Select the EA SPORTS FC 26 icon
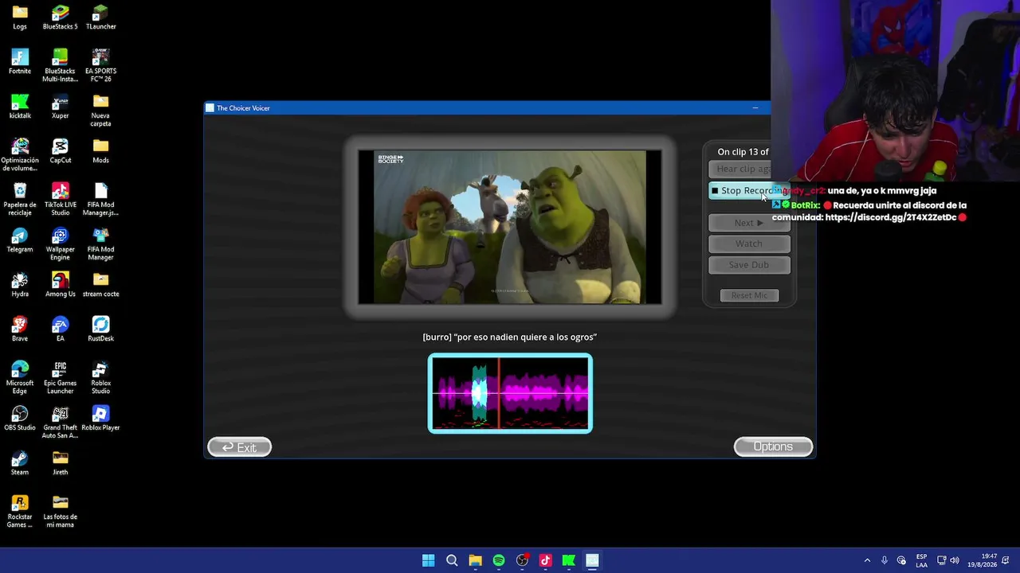This screenshot has width=1020, height=573. (x=100, y=65)
